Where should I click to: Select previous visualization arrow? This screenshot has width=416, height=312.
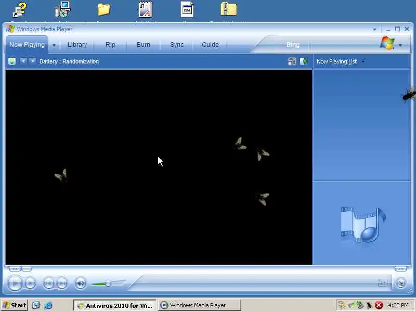[x=23, y=61]
